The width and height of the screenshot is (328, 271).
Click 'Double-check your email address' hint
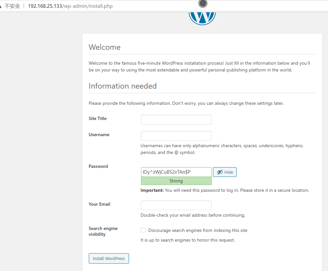point(193,215)
